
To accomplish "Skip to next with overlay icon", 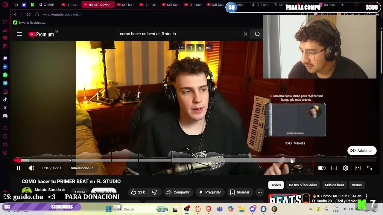I will 200,48.
